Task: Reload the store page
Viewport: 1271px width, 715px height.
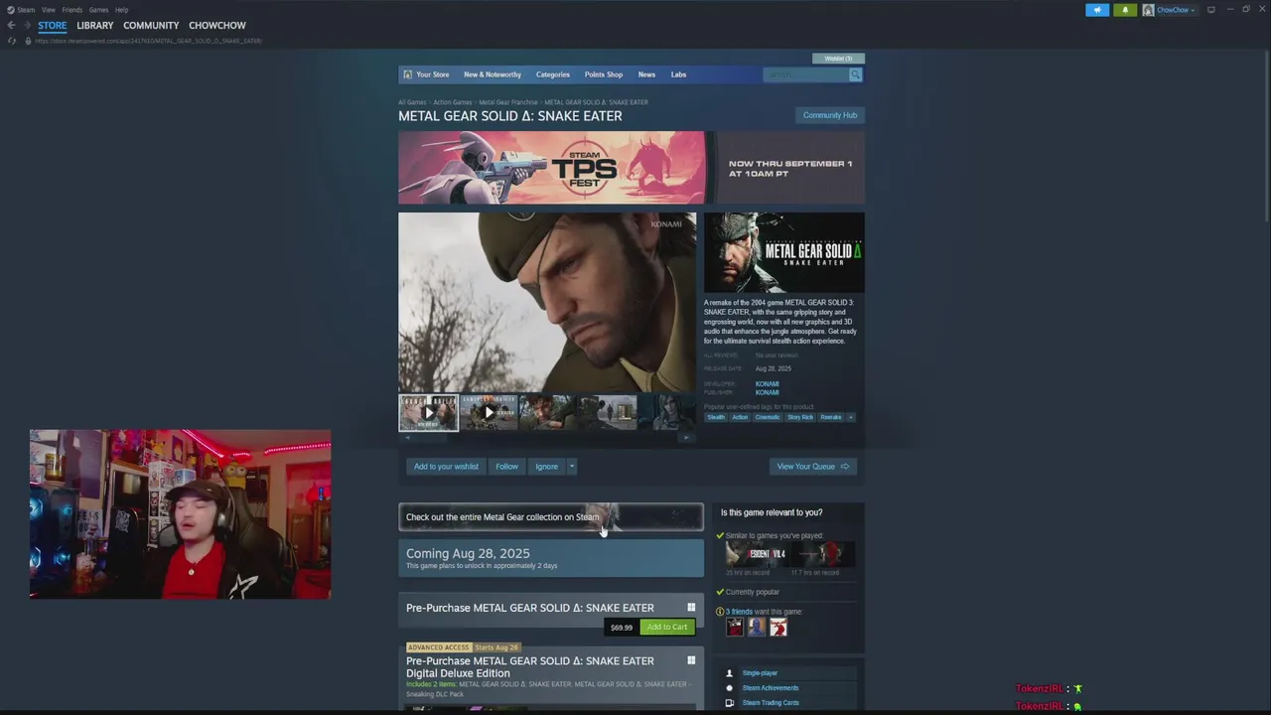Action: coord(12,41)
